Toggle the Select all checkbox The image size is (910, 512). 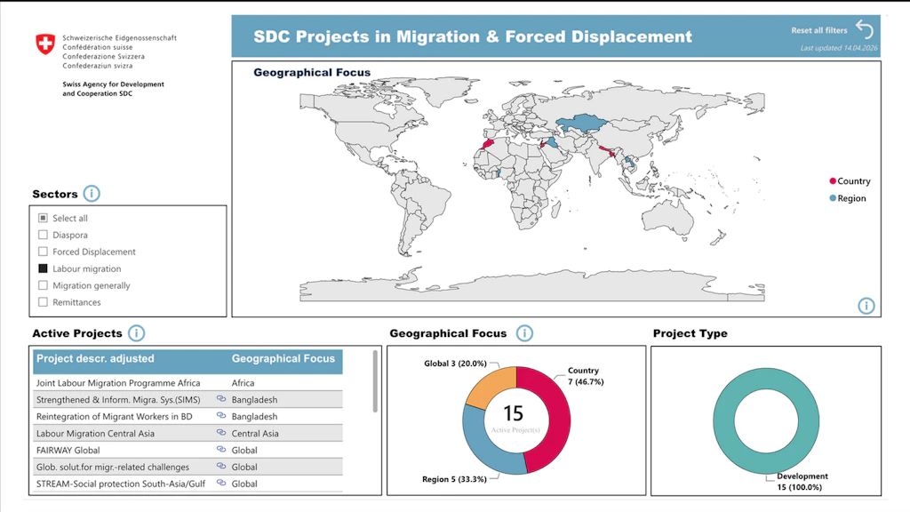click(x=43, y=218)
